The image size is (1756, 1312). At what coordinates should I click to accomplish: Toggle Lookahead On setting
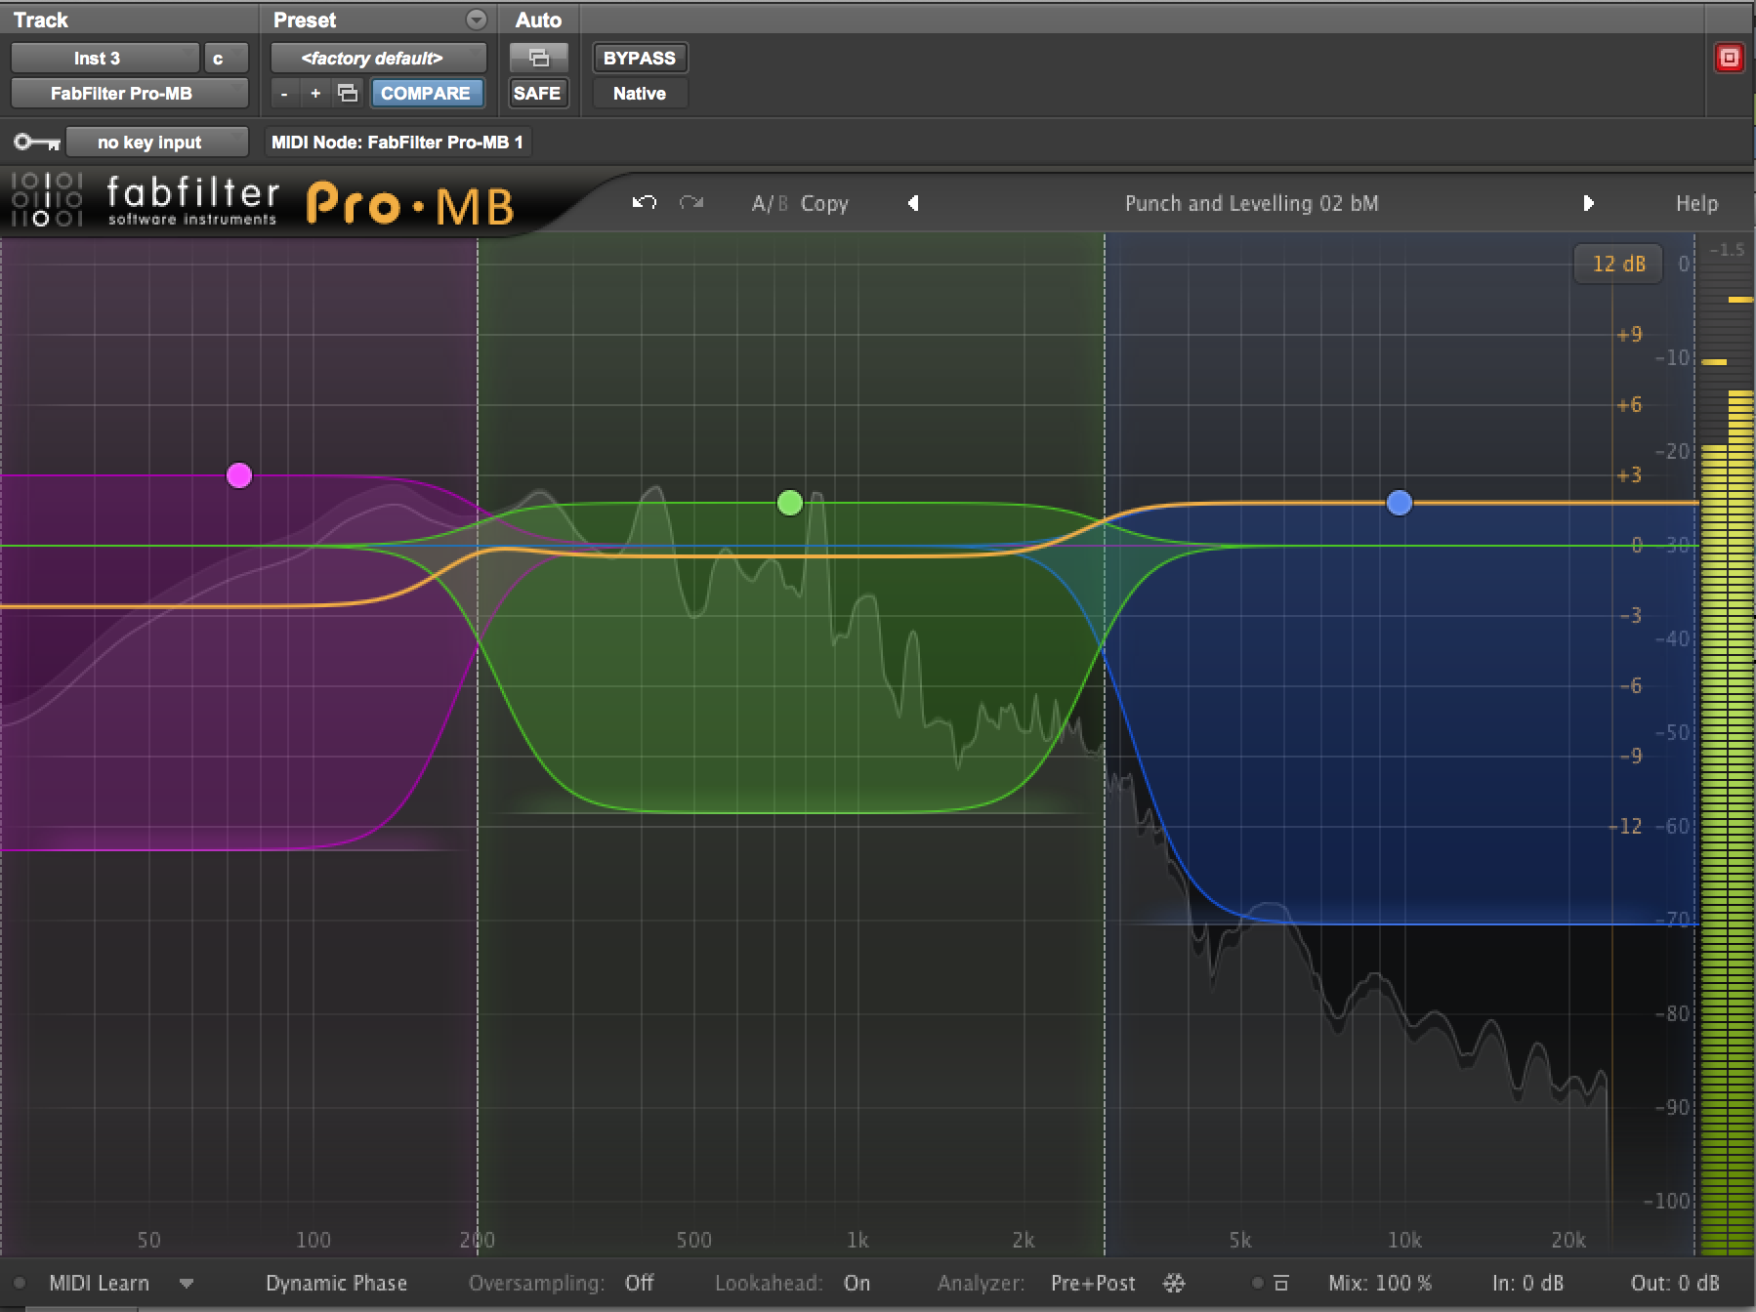point(857,1283)
